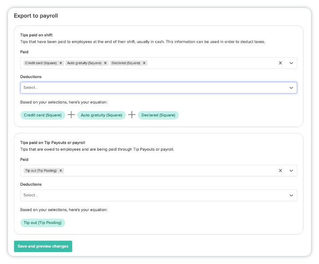The image size is (319, 264).
Task: Click the Tip out (Tip Pooling) equation pill
Action: coord(43,223)
